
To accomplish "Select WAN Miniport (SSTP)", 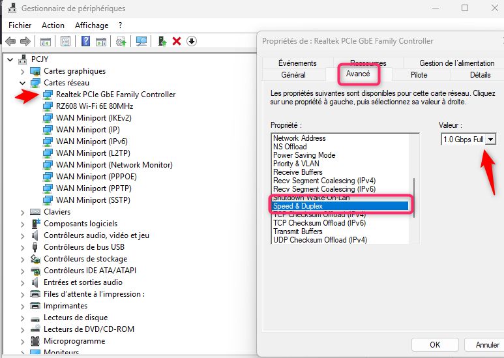I will (93, 200).
